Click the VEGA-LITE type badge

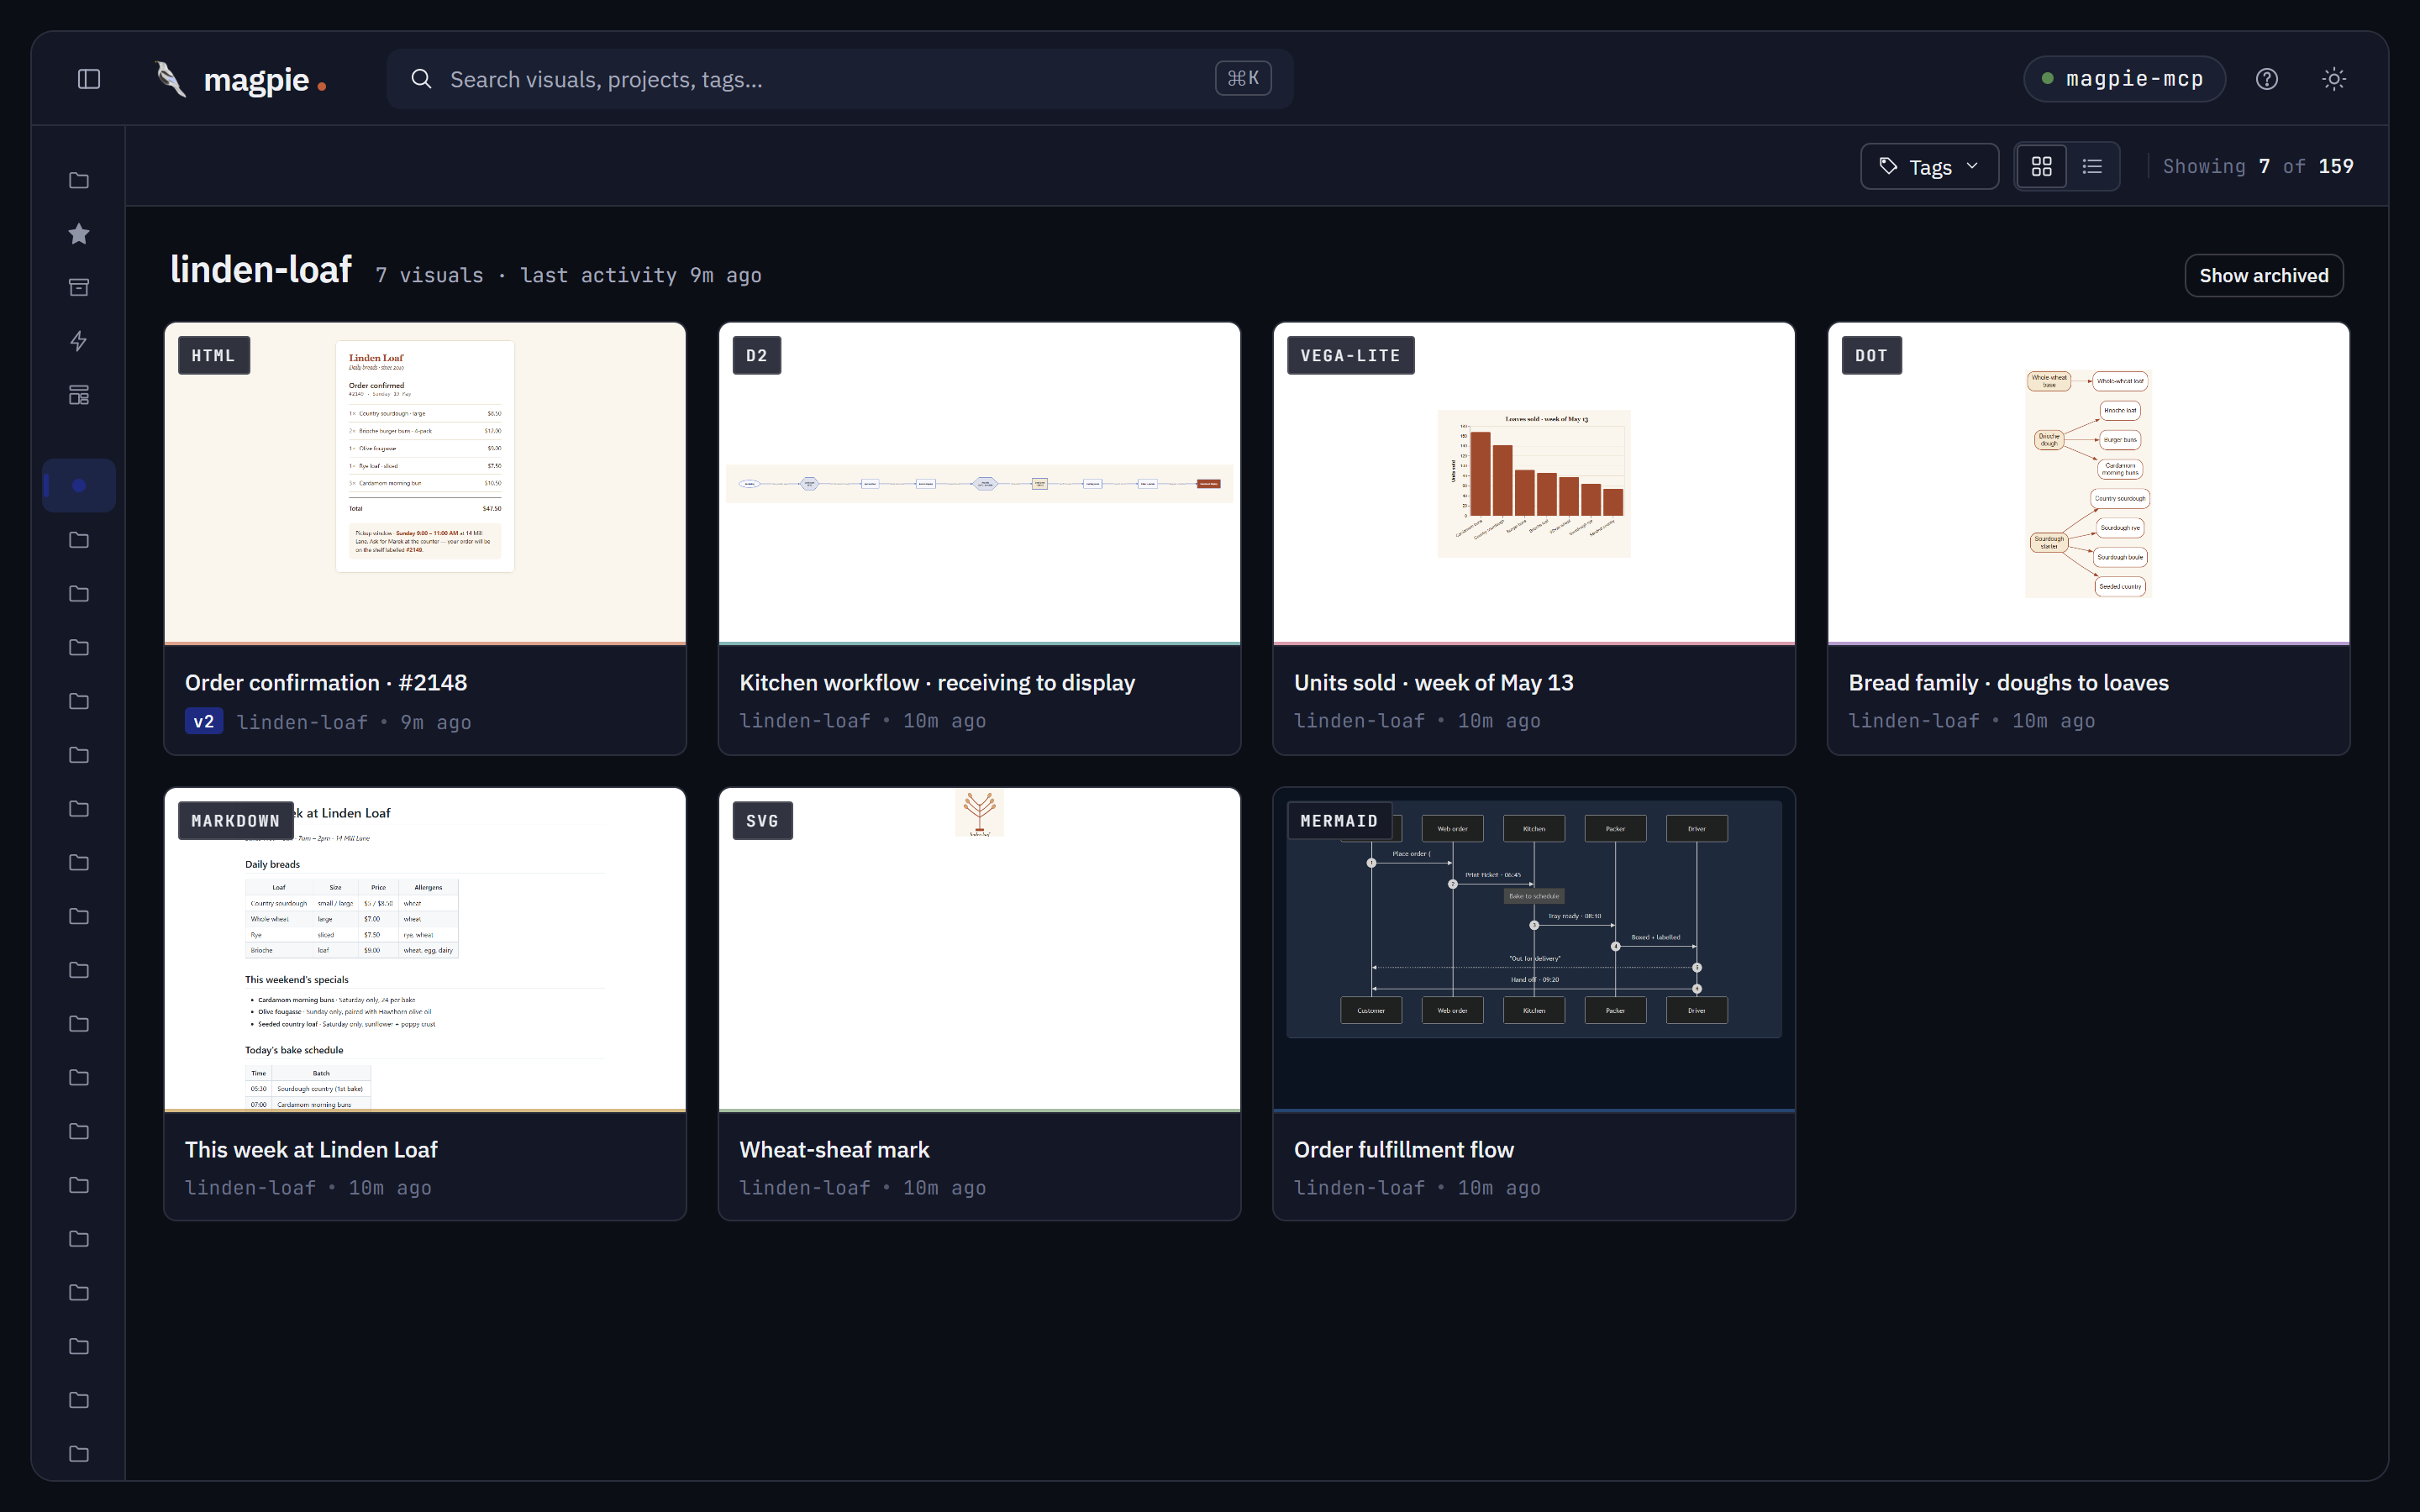coord(1350,356)
